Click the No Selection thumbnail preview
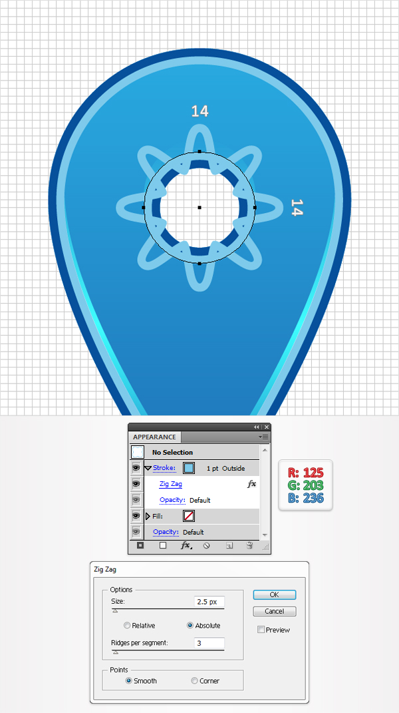This screenshot has width=399, height=713. click(138, 452)
